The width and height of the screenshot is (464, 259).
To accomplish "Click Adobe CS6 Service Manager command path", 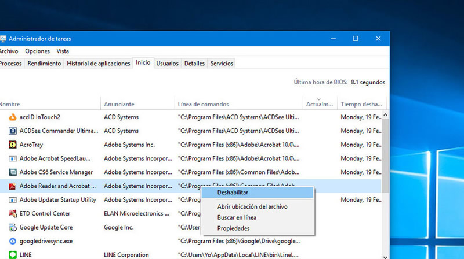I will pos(238,172).
